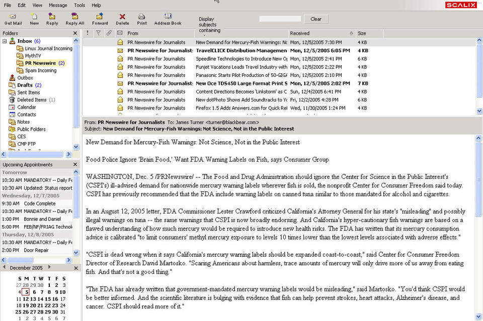Collapse the Inbox folder tree
483x321 pixels.
5,41
